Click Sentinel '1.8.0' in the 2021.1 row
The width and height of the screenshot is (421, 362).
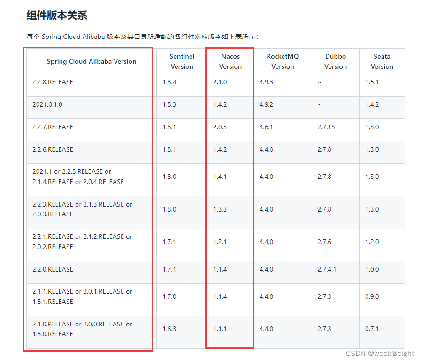point(169,177)
